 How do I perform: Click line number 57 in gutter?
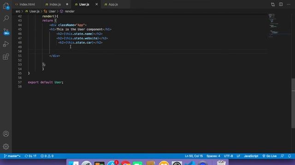click(x=20, y=82)
